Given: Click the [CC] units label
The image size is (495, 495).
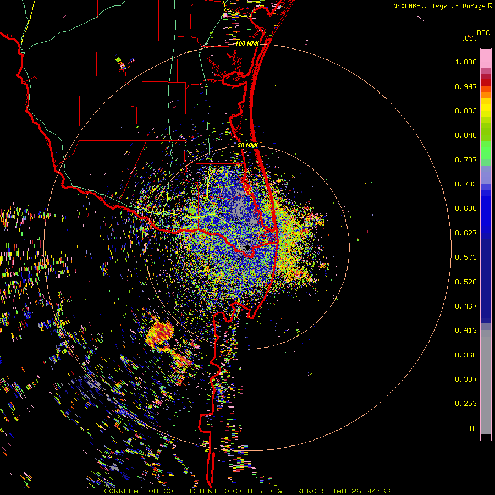Looking at the screenshot, I should click(x=469, y=38).
